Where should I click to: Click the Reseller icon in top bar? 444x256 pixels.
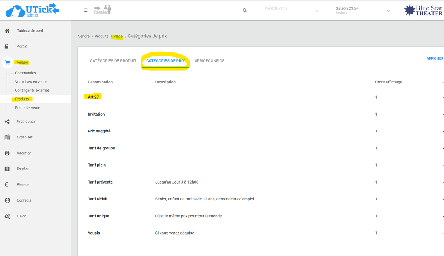[103, 10]
